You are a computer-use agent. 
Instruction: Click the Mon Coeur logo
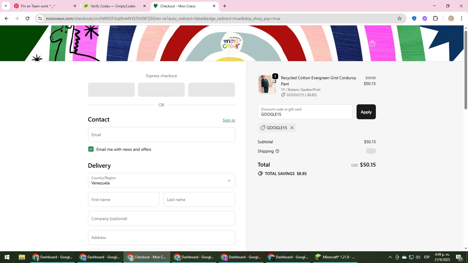pos(232,43)
